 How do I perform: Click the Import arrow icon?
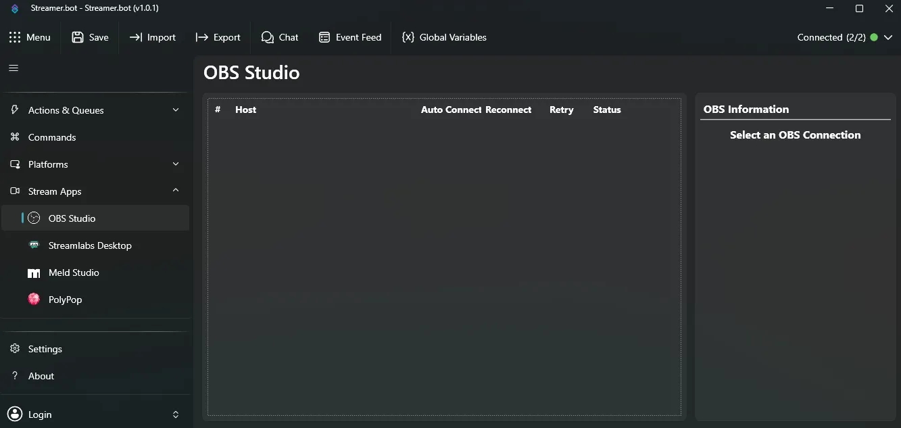point(136,37)
